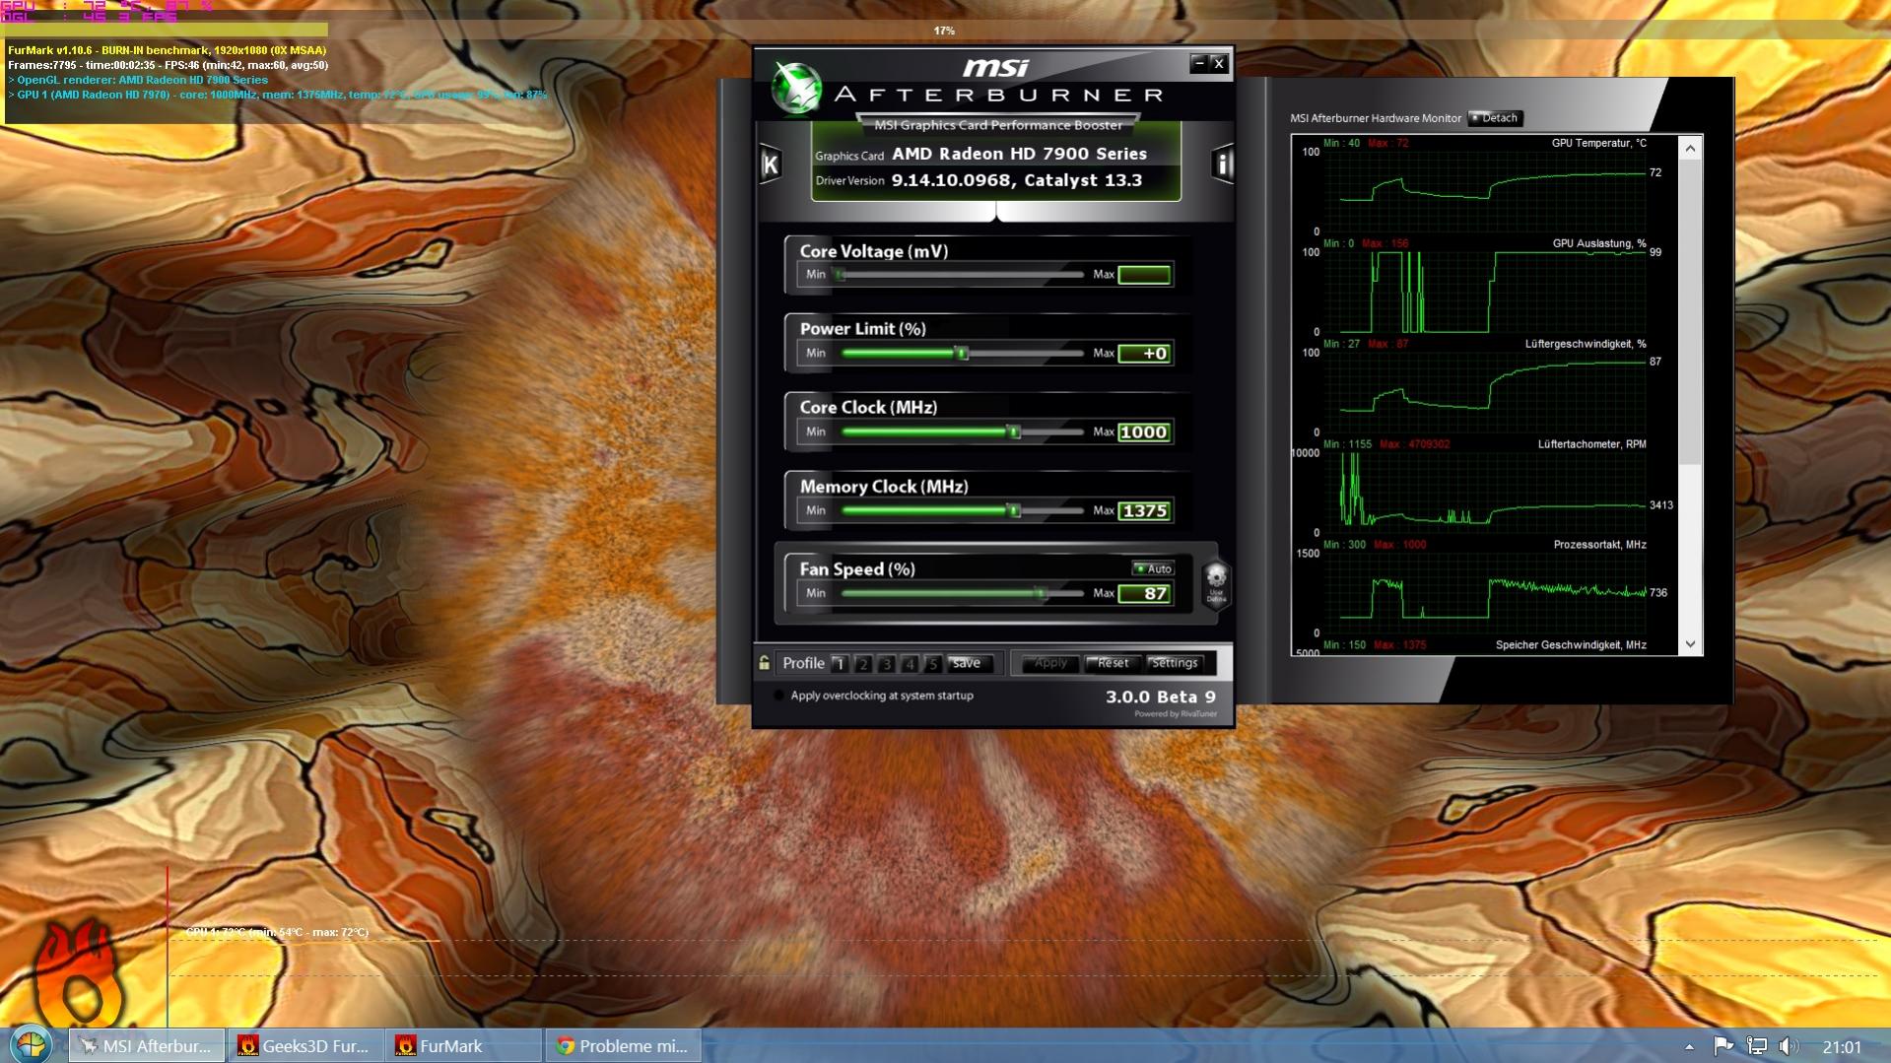The image size is (1891, 1063).
Task: Apply the overclocking settings
Action: 1050,663
